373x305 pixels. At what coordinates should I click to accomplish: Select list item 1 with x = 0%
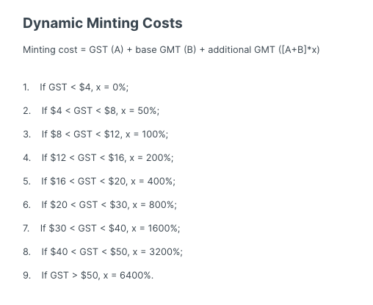coord(76,87)
